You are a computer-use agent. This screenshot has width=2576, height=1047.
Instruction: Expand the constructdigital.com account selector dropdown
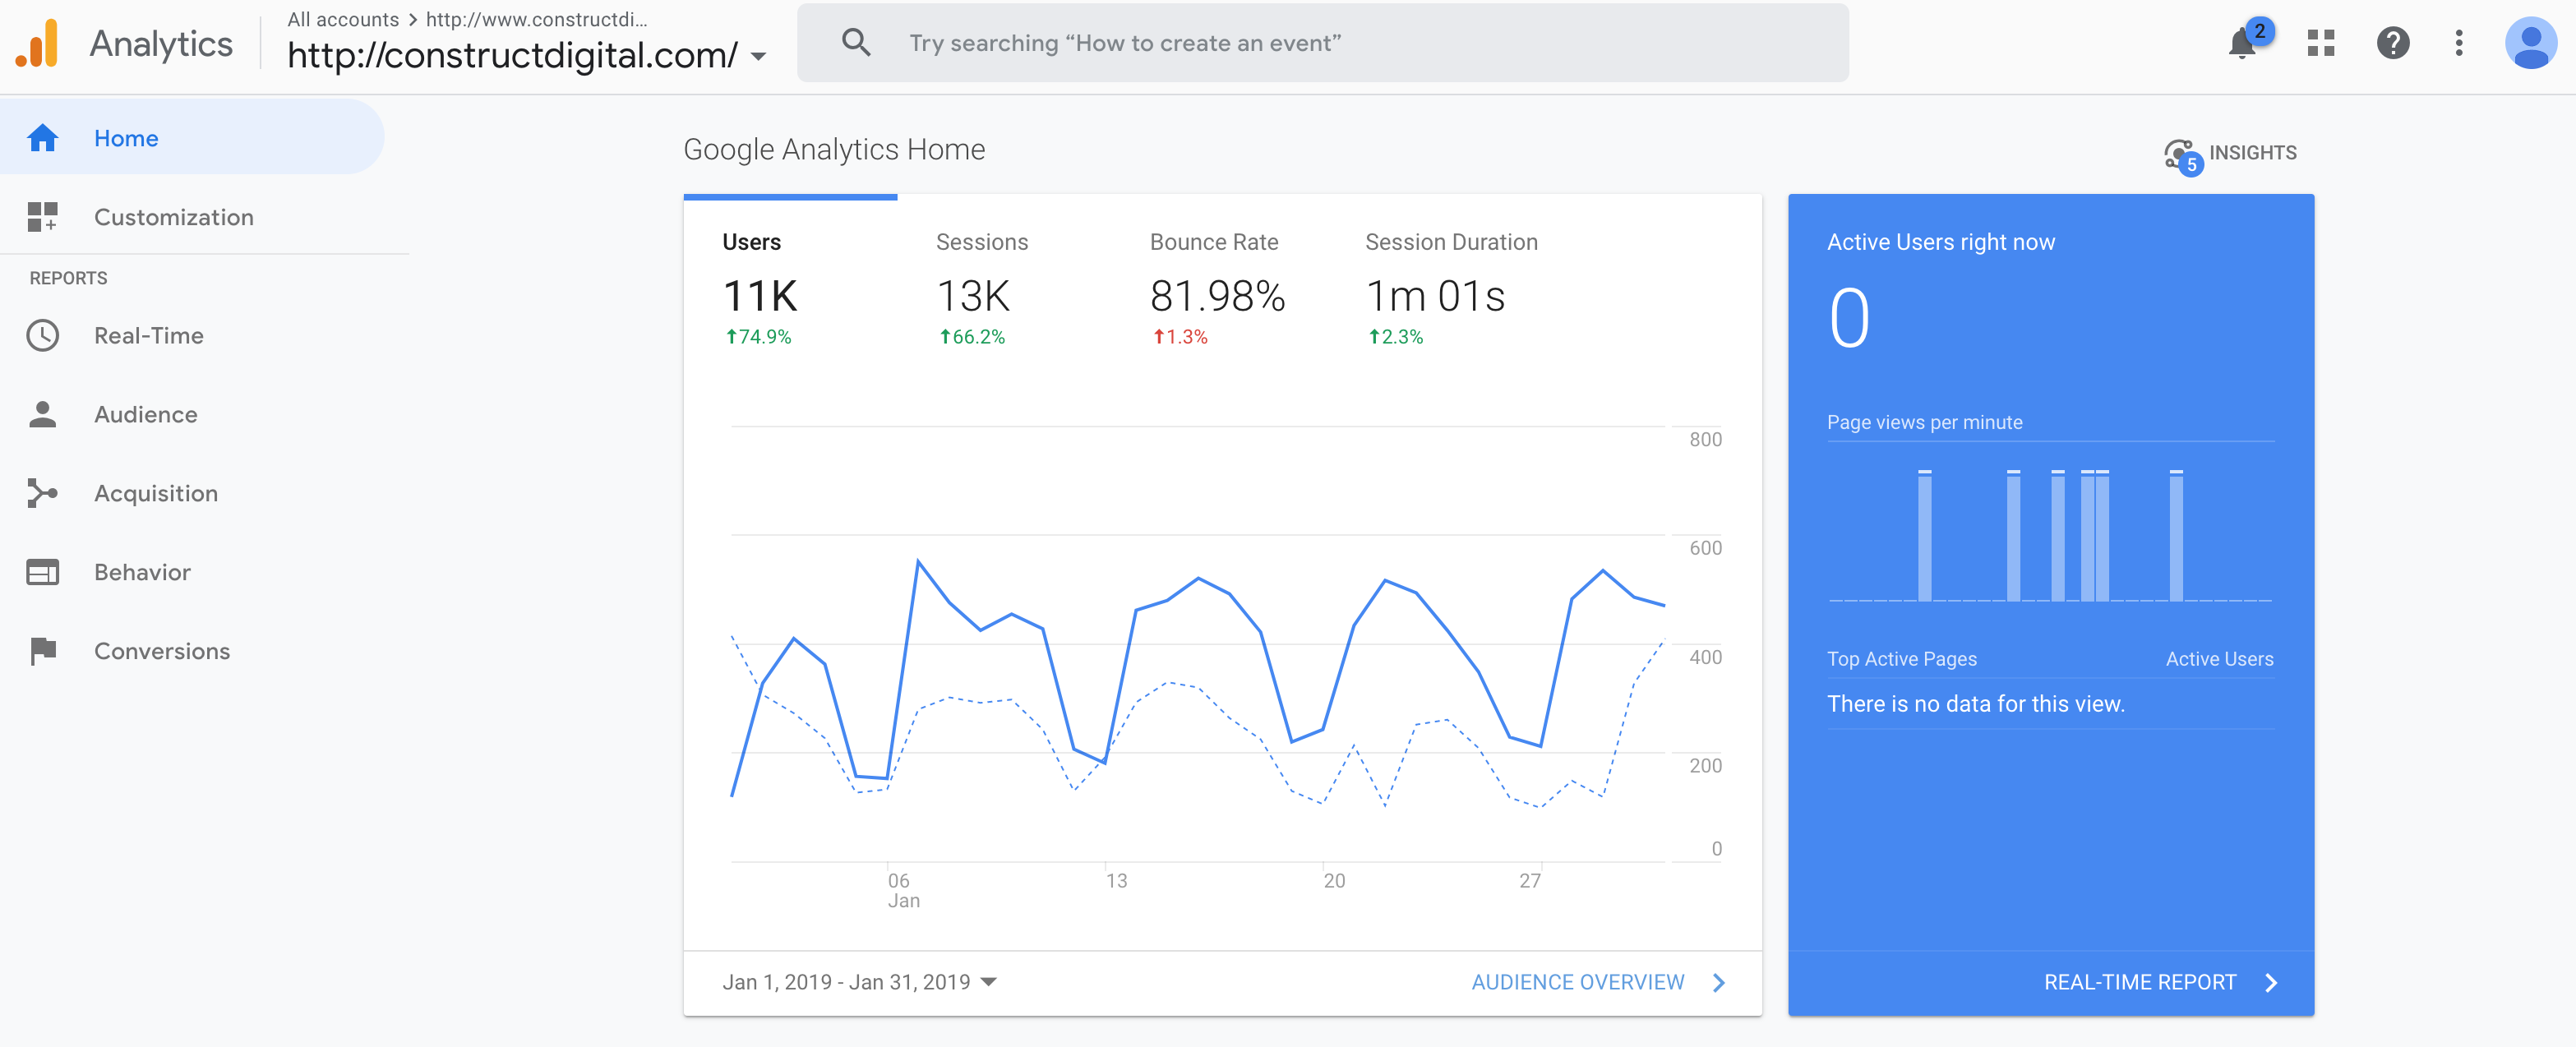pos(759,57)
